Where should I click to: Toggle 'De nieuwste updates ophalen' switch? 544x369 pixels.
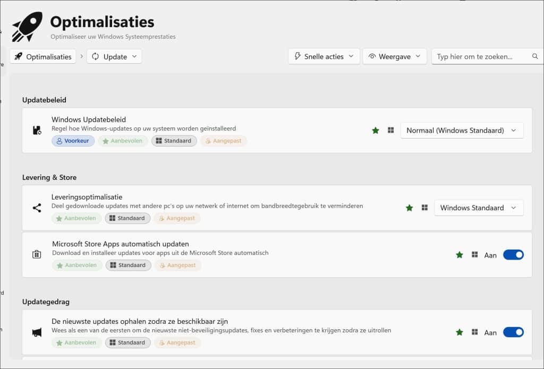coord(513,332)
